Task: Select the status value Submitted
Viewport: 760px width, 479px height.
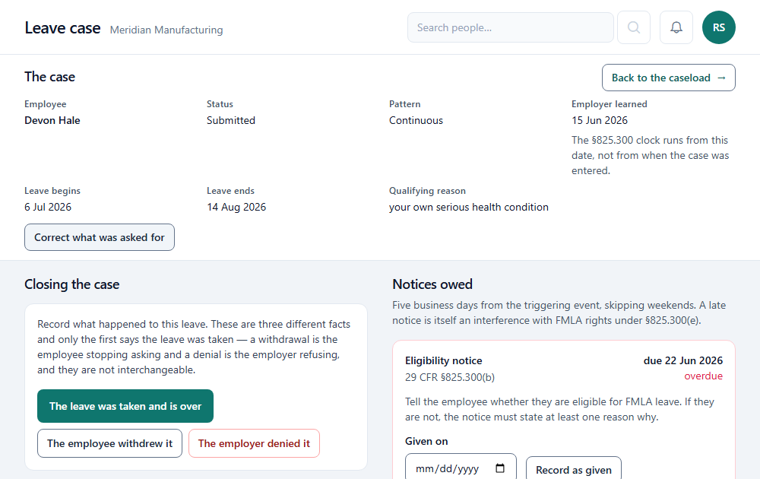Action: pos(231,120)
